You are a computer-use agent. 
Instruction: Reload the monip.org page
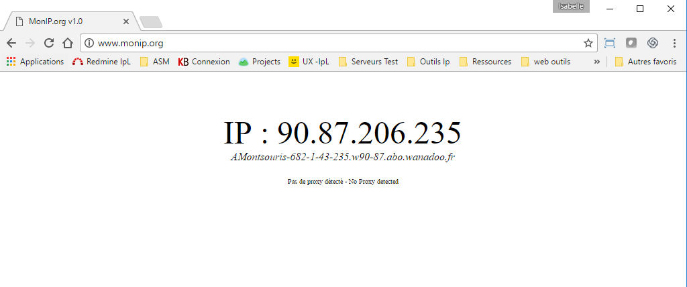pos(48,43)
